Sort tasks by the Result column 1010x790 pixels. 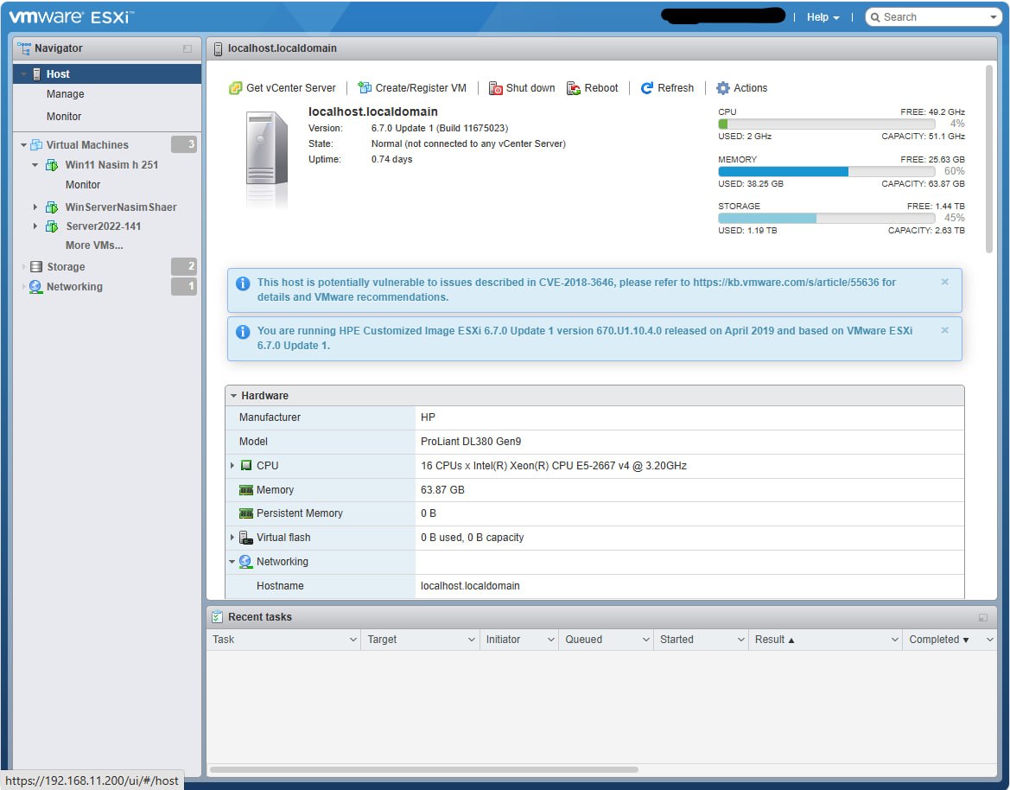click(824, 640)
